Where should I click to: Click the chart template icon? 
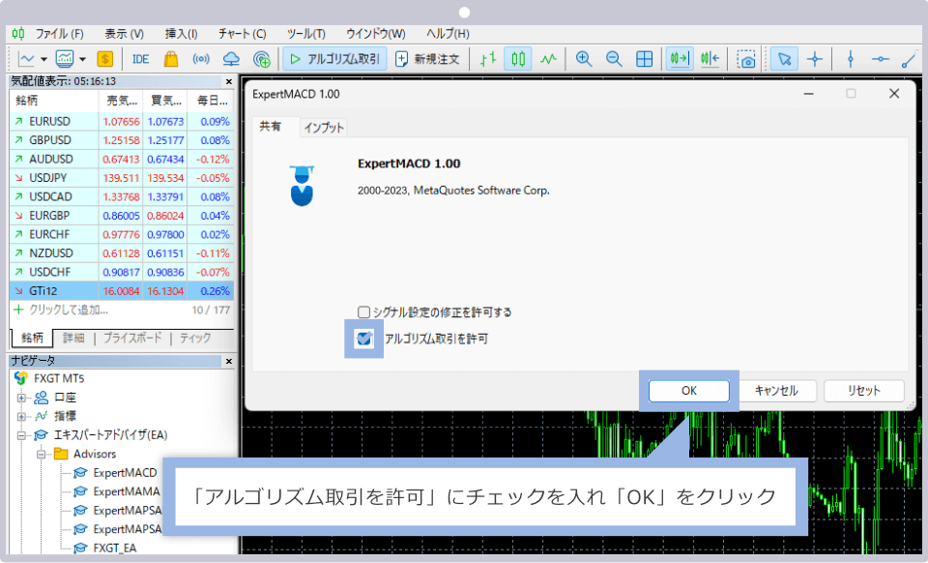click(x=65, y=59)
